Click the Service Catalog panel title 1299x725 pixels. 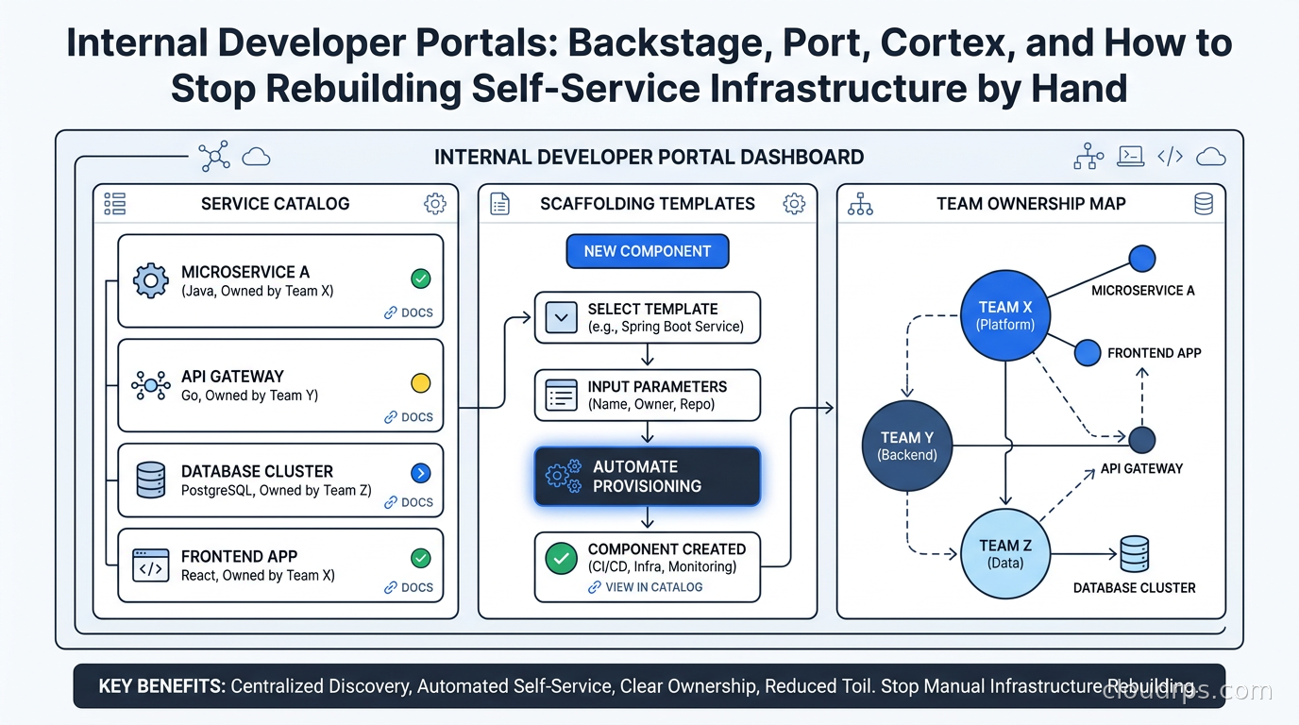pyautogui.click(x=276, y=203)
